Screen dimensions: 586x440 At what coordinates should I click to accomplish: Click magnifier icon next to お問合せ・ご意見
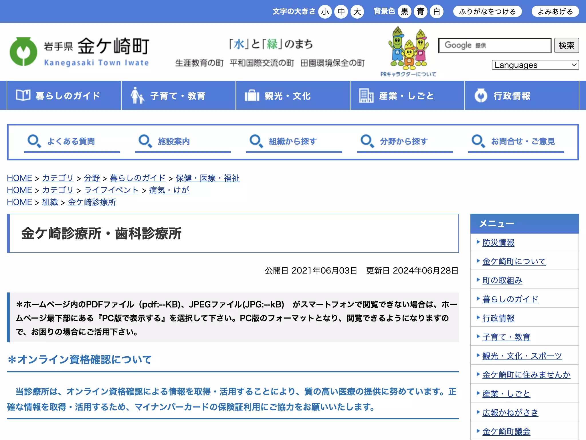[x=478, y=141]
